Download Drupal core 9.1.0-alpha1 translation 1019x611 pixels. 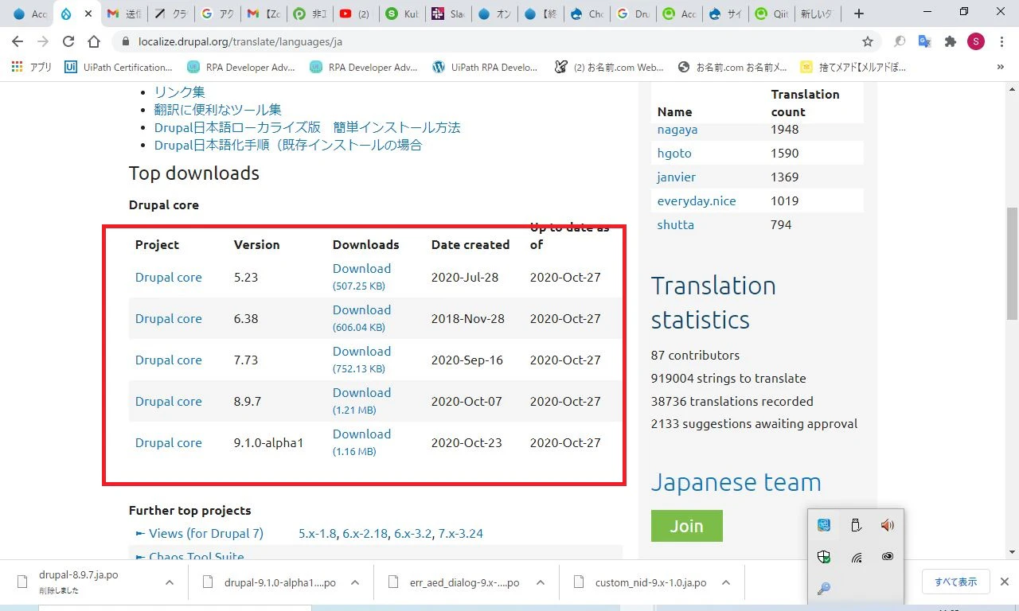coord(361,434)
